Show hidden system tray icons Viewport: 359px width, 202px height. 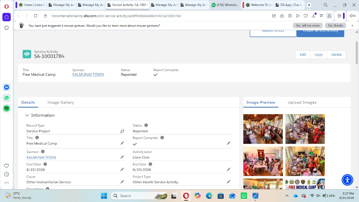287,196
